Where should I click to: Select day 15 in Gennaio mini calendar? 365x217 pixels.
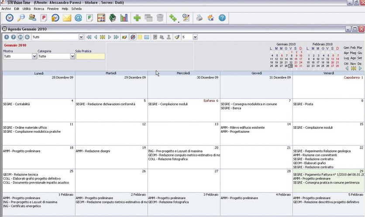click(291, 59)
